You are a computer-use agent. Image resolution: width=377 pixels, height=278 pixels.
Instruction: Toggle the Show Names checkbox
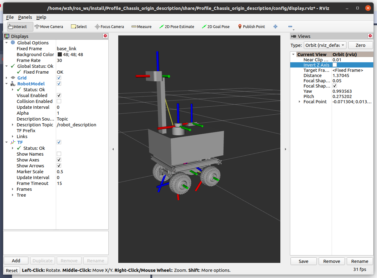[x=59, y=154]
